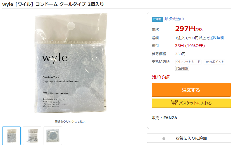Click the FANZA seller name
The width and height of the screenshot is (231, 145).
(x=170, y=118)
